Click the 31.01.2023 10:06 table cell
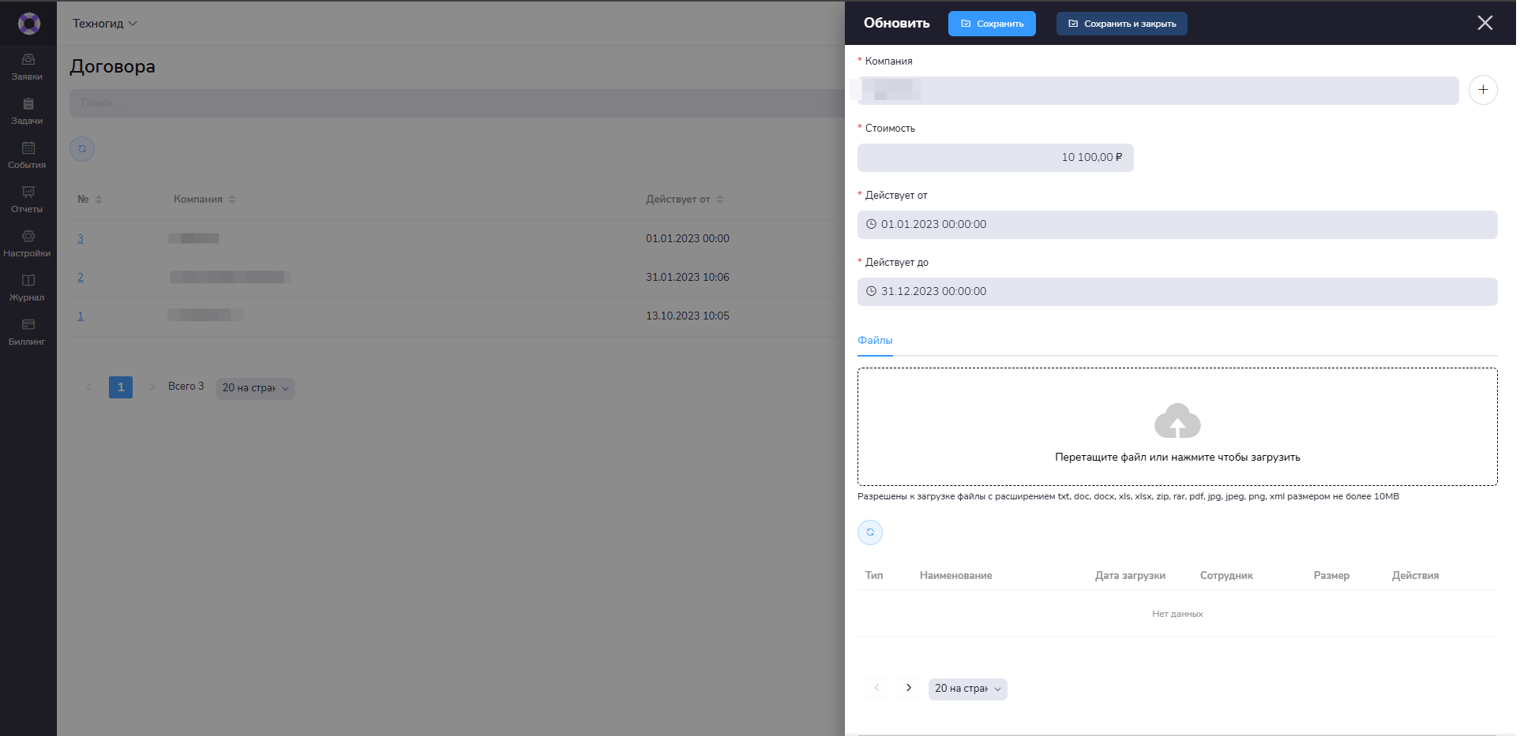The height and width of the screenshot is (736, 1520). click(688, 278)
